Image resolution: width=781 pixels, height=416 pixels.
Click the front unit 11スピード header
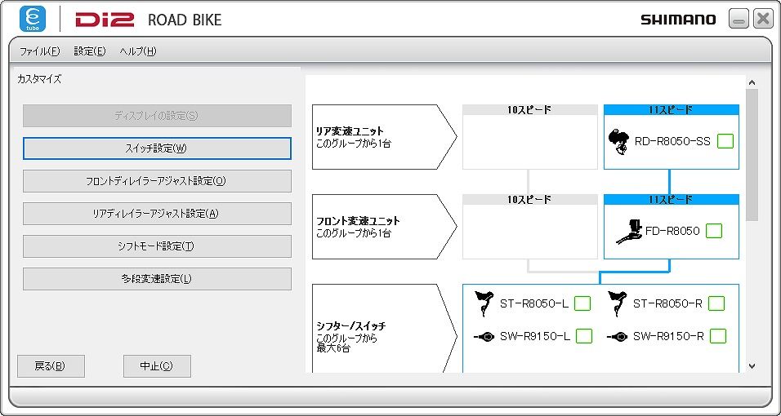[672, 200]
